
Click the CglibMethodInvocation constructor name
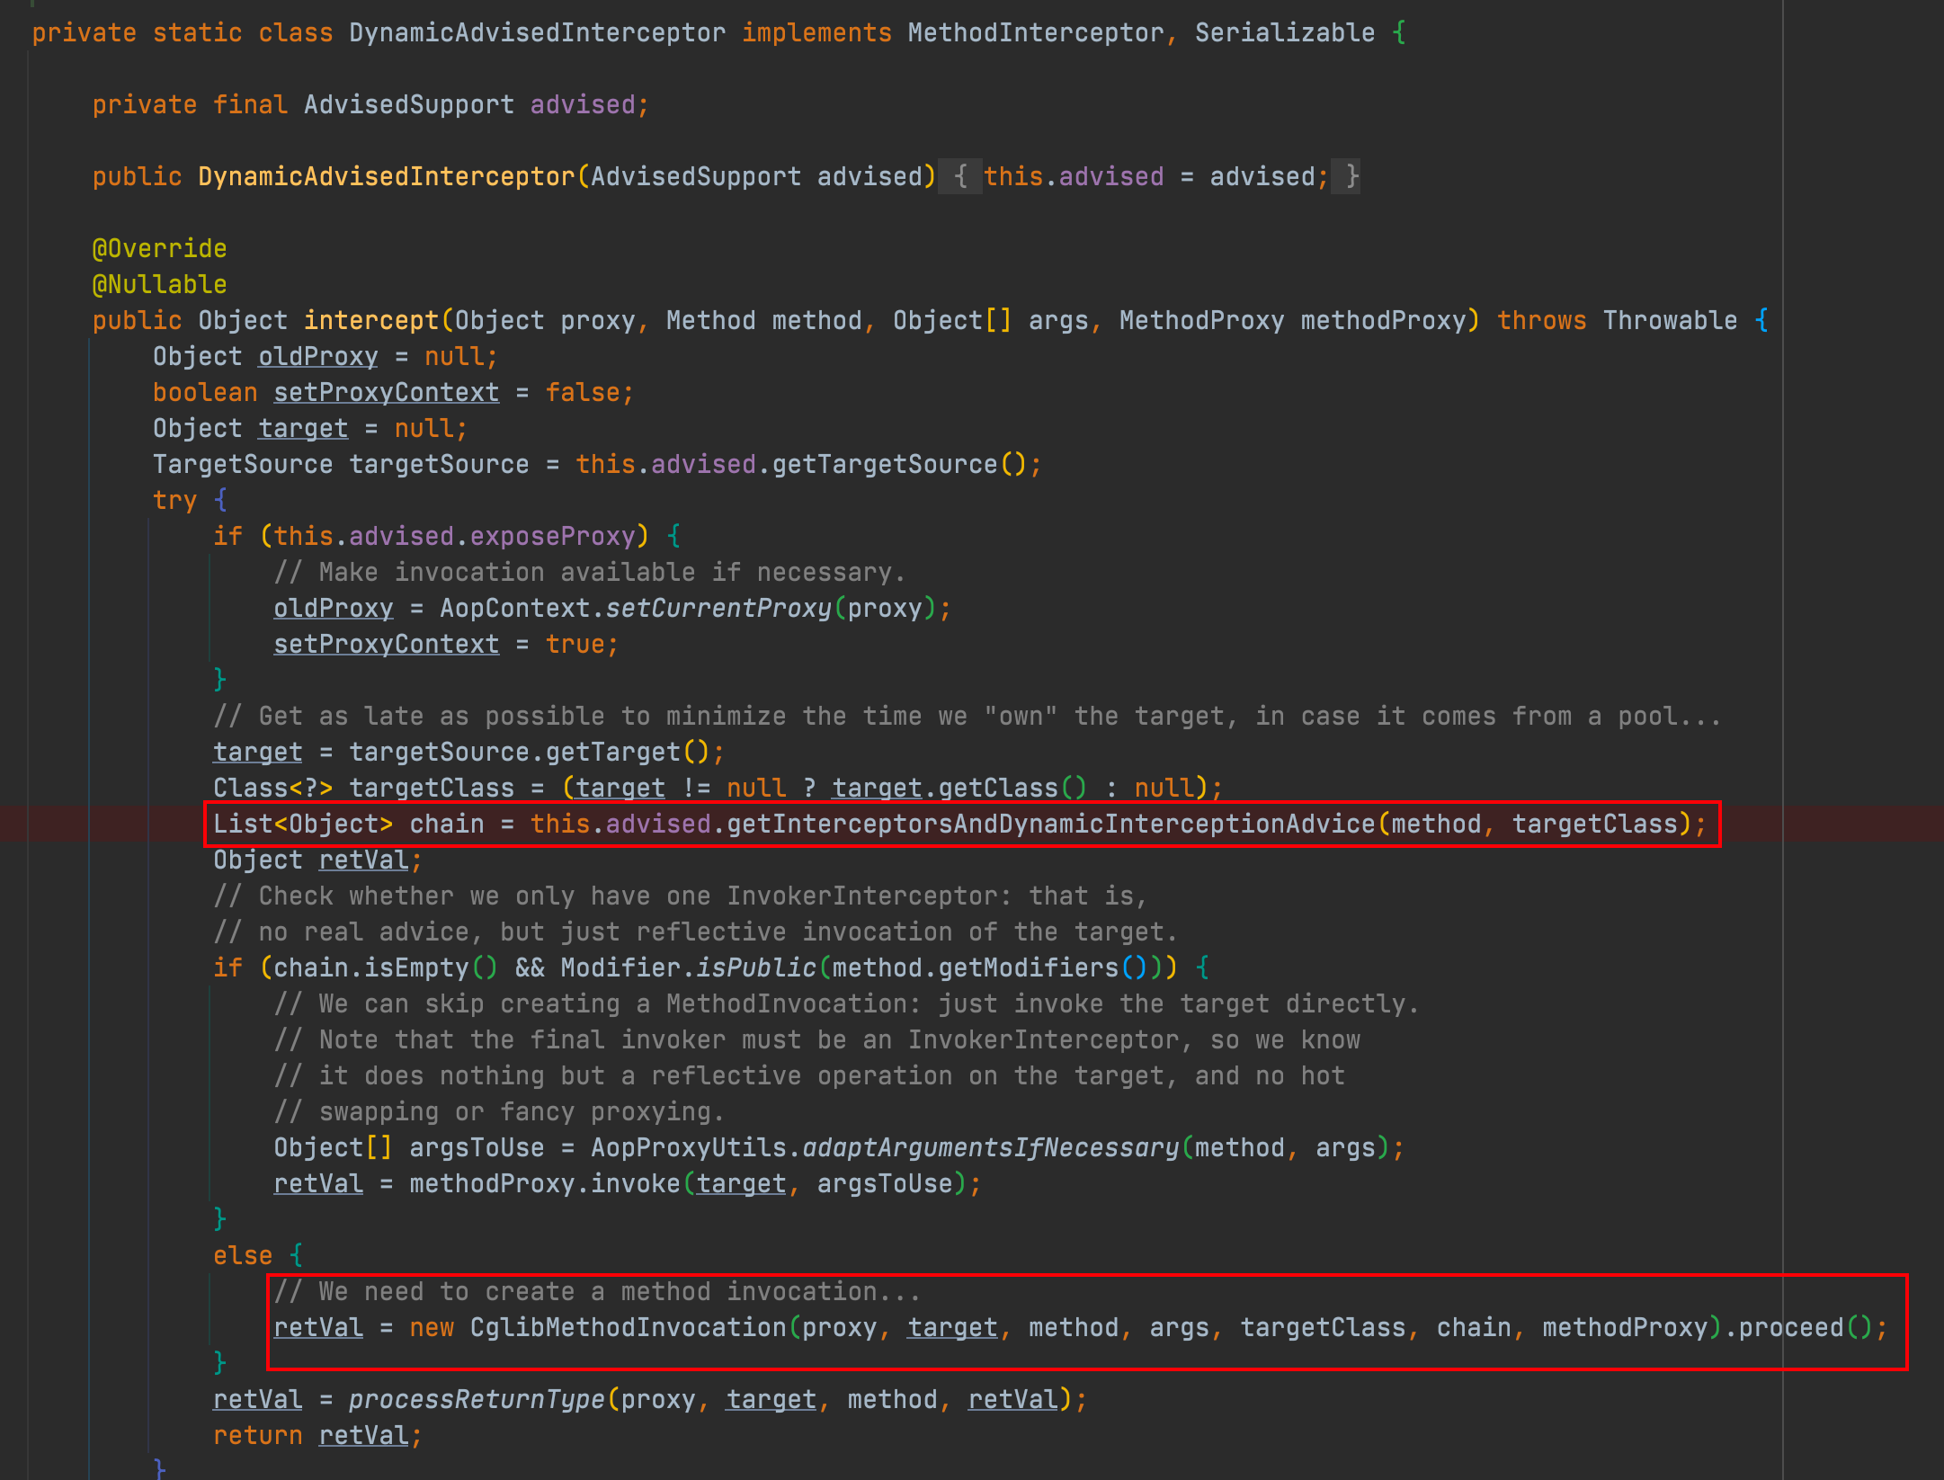(628, 1327)
